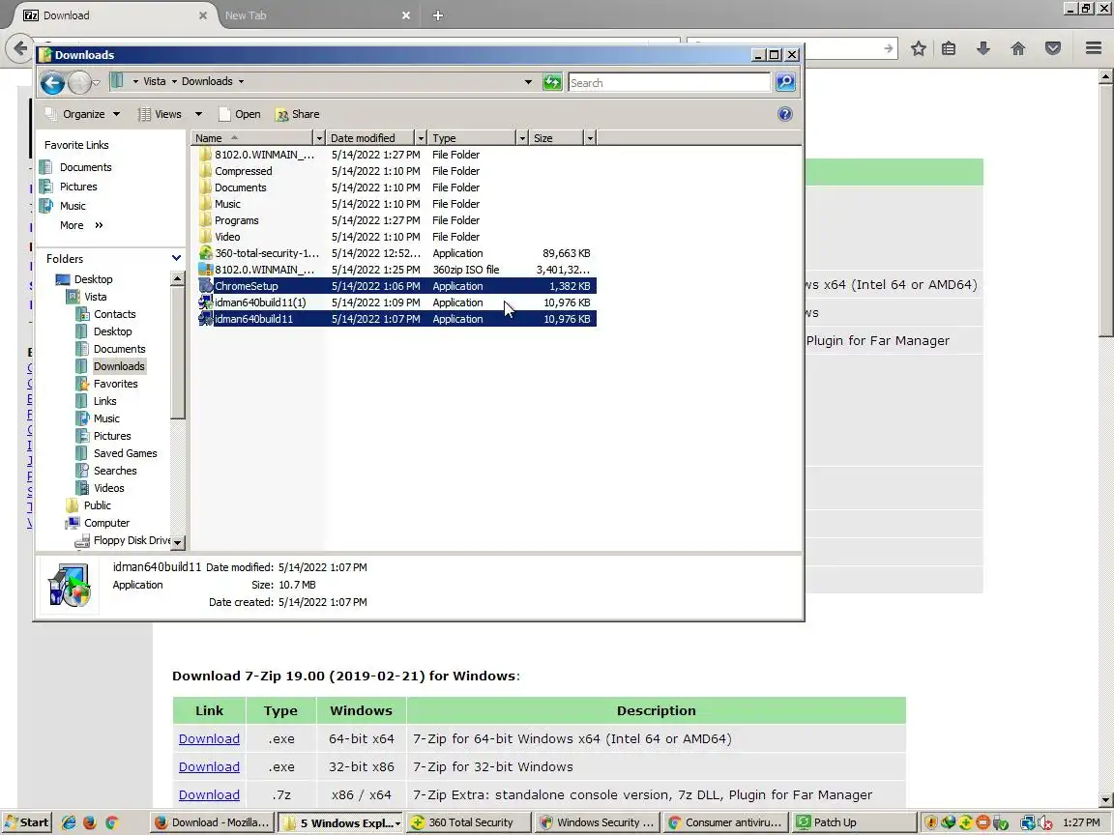
Task: Click the Downloads breadcrumb in address bar
Action: (x=207, y=81)
